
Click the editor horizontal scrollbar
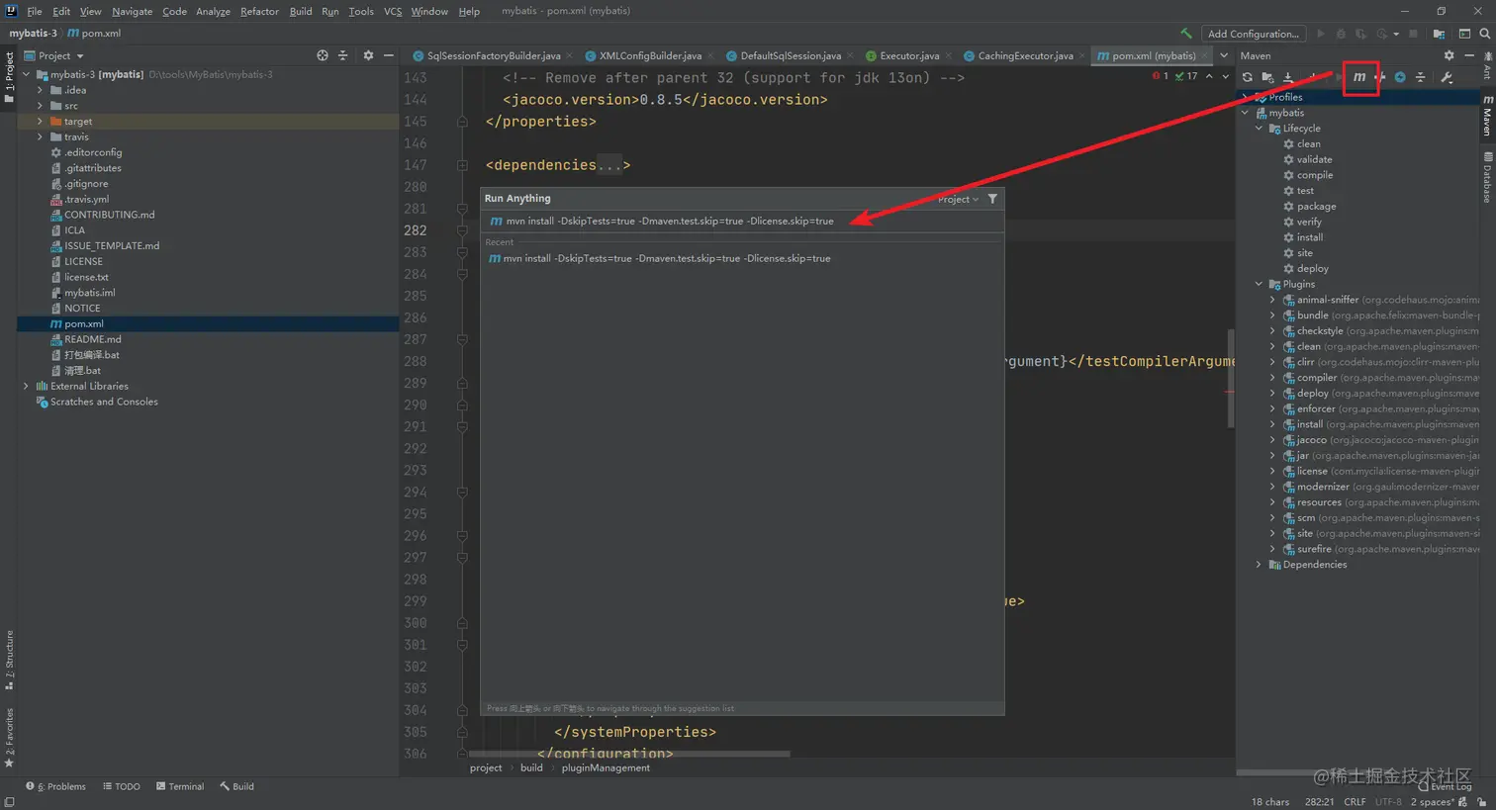628,754
